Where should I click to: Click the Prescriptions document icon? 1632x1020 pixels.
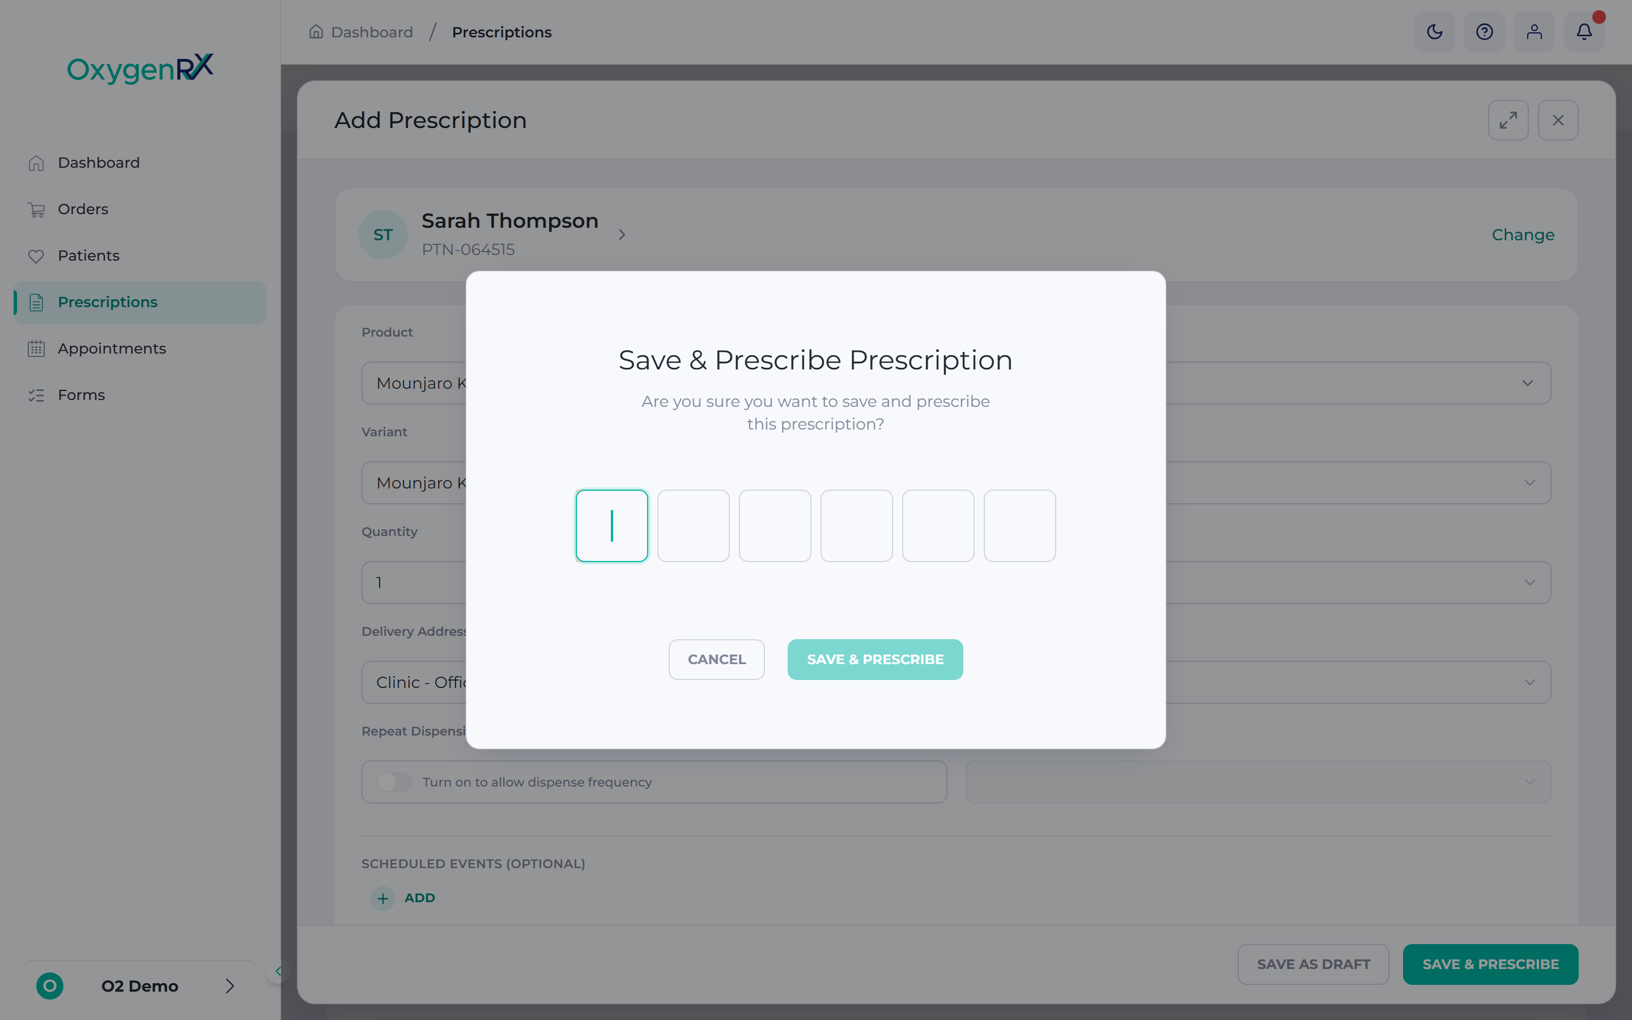point(36,303)
